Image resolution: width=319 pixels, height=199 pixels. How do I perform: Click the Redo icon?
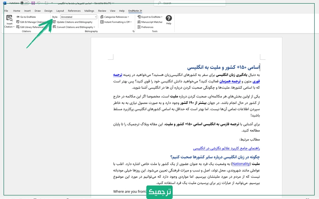coord(46,3)
